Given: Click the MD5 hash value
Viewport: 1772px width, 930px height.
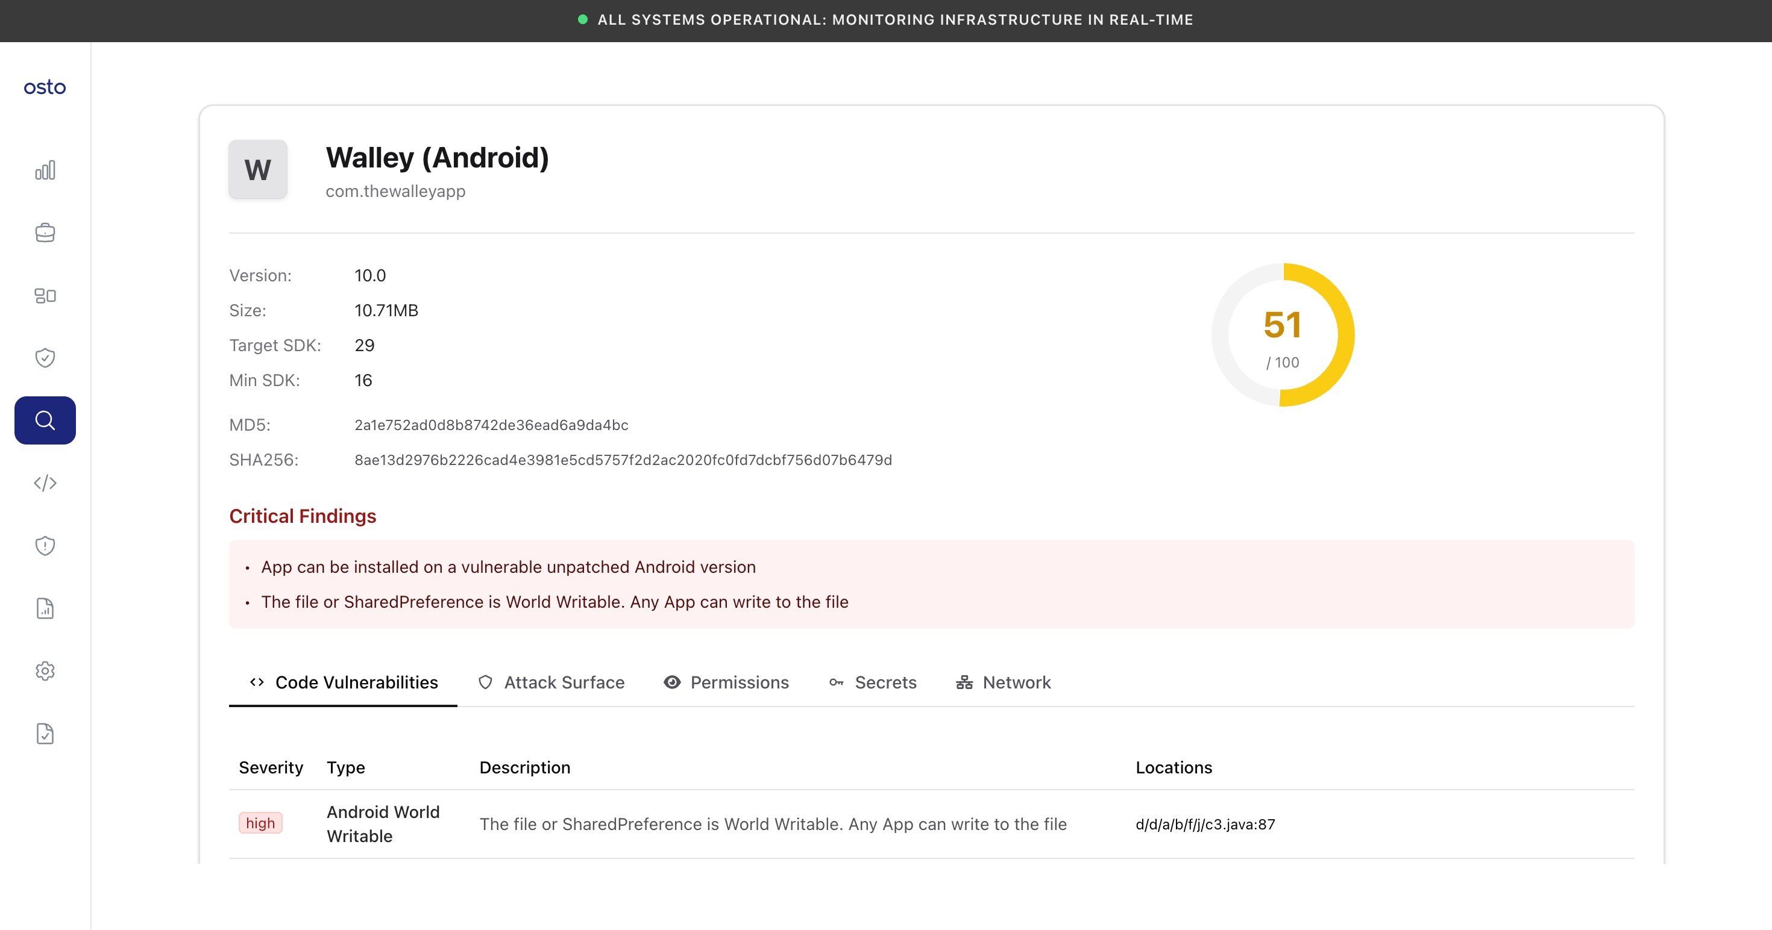Looking at the screenshot, I should point(491,425).
